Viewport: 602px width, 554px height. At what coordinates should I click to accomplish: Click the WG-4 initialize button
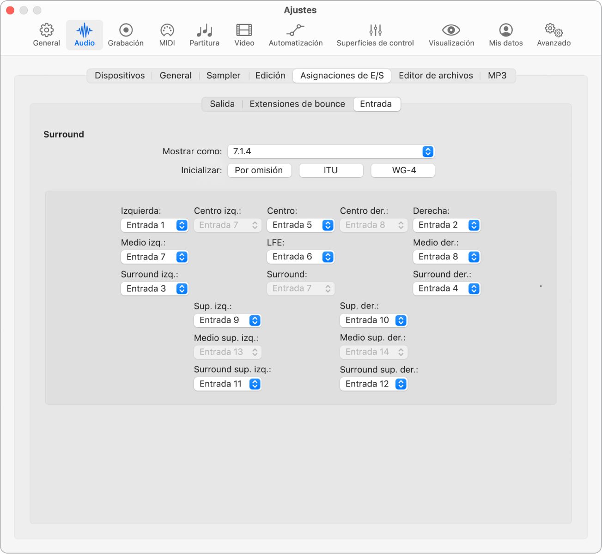pyautogui.click(x=403, y=170)
